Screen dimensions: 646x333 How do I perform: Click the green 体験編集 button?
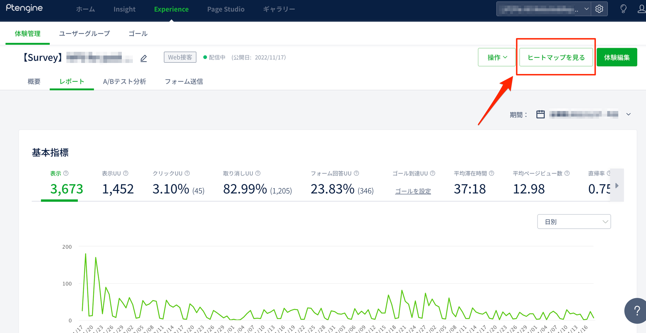(617, 57)
